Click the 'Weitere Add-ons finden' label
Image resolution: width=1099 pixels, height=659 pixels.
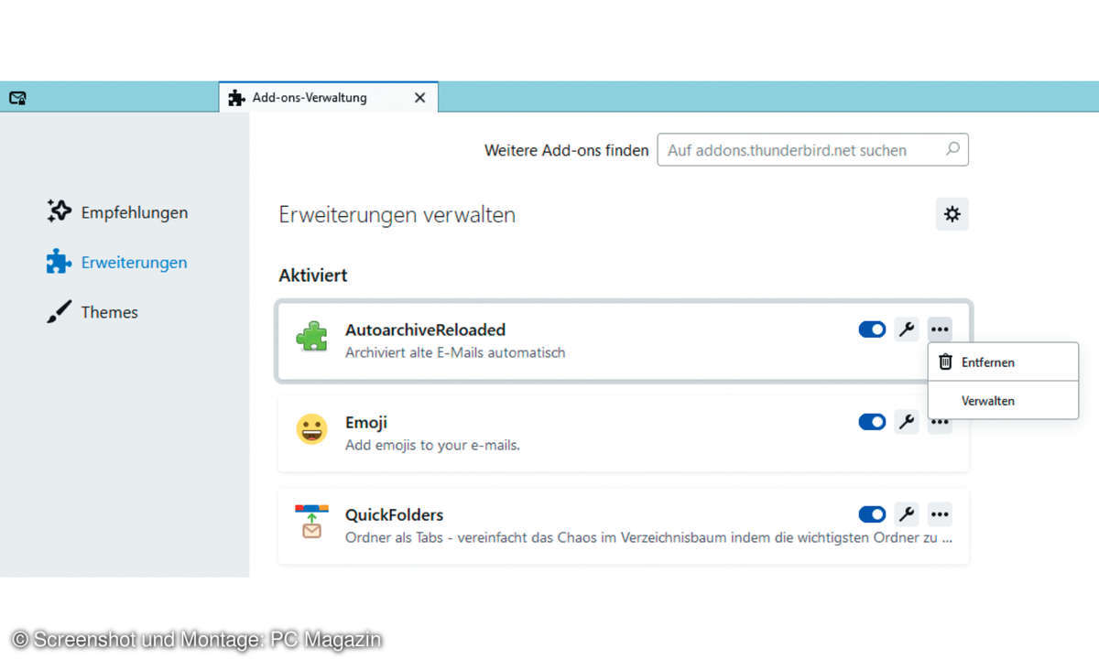point(566,150)
